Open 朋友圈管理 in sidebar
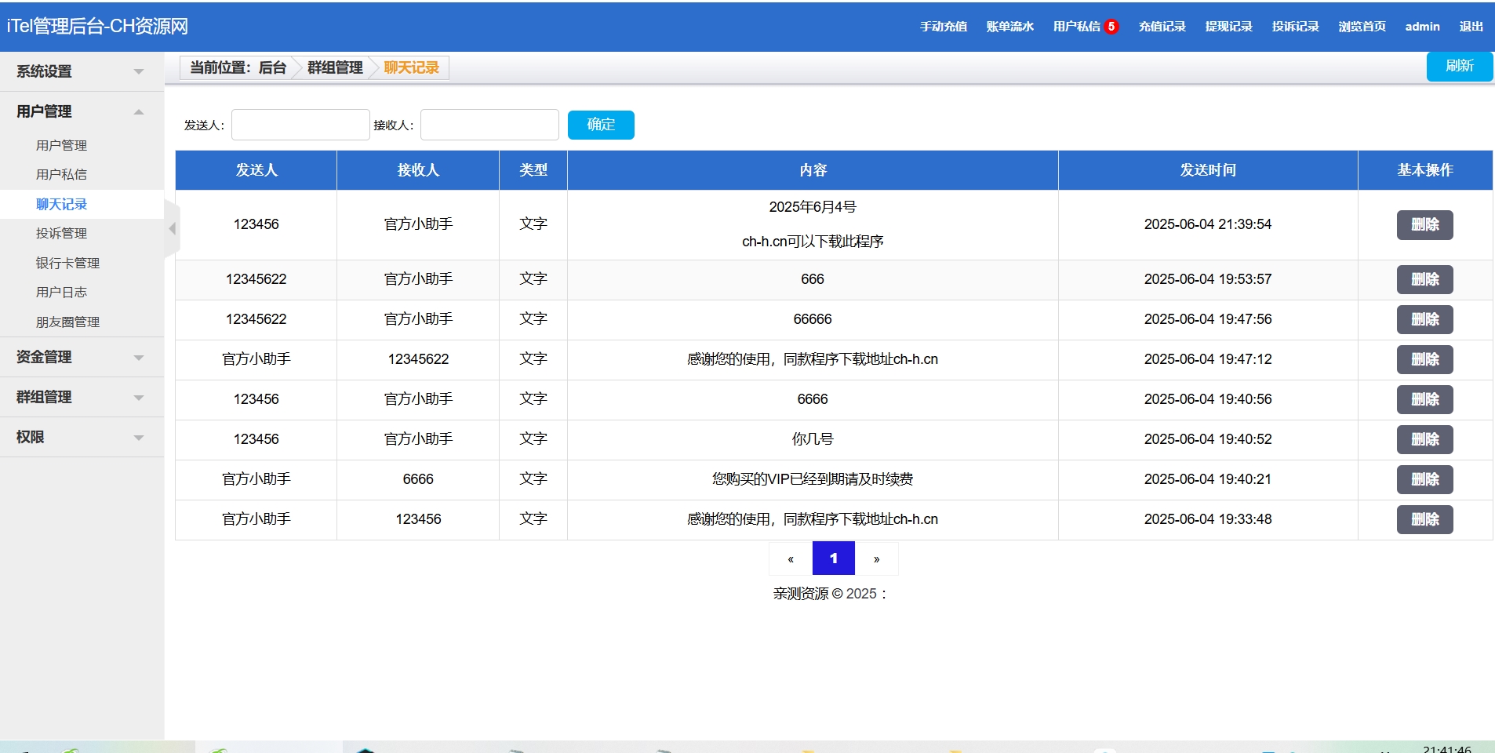1495x753 pixels. pyautogui.click(x=67, y=322)
